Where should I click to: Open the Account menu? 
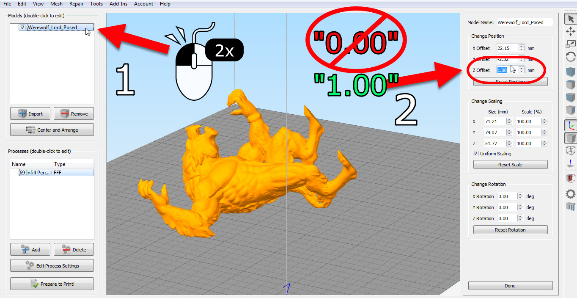click(x=144, y=4)
